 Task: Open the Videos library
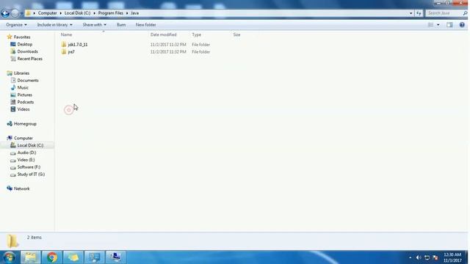coord(23,109)
